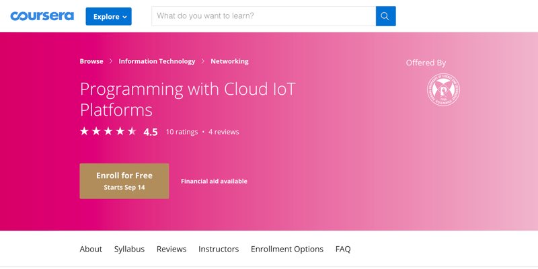The width and height of the screenshot is (538, 269).
Task: Switch to the Instructors tab
Action: [219, 249]
